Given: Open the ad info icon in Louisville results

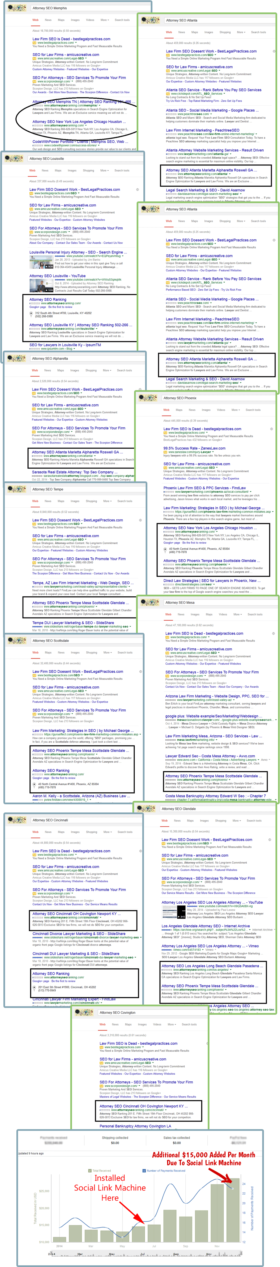Looking at the screenshot, I should pos(137,189).
